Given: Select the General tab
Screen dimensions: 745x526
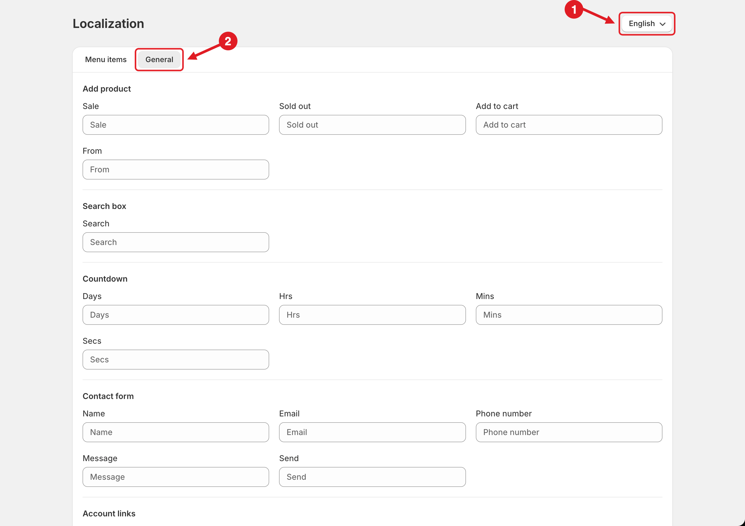Looking at the screenshot, I should tap(159, 59).
